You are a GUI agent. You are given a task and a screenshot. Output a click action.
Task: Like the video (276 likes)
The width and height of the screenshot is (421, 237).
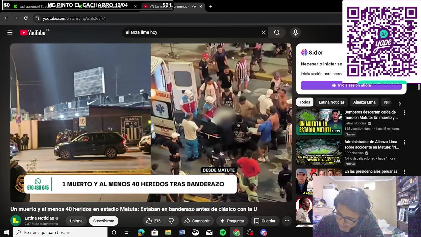click(153, 221)
